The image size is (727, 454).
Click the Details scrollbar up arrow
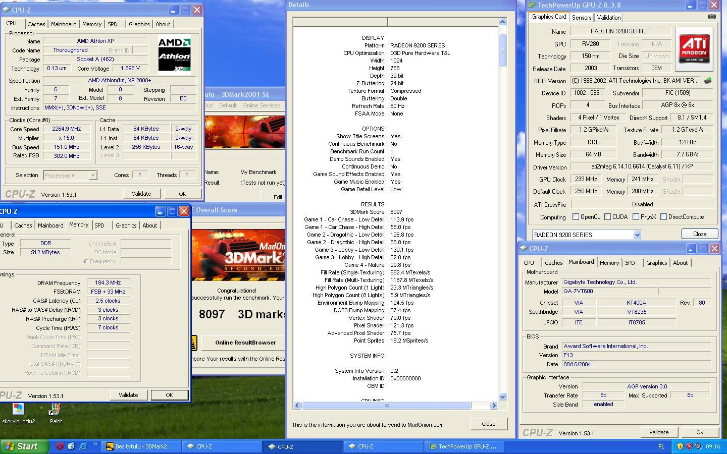click(502, 22)
